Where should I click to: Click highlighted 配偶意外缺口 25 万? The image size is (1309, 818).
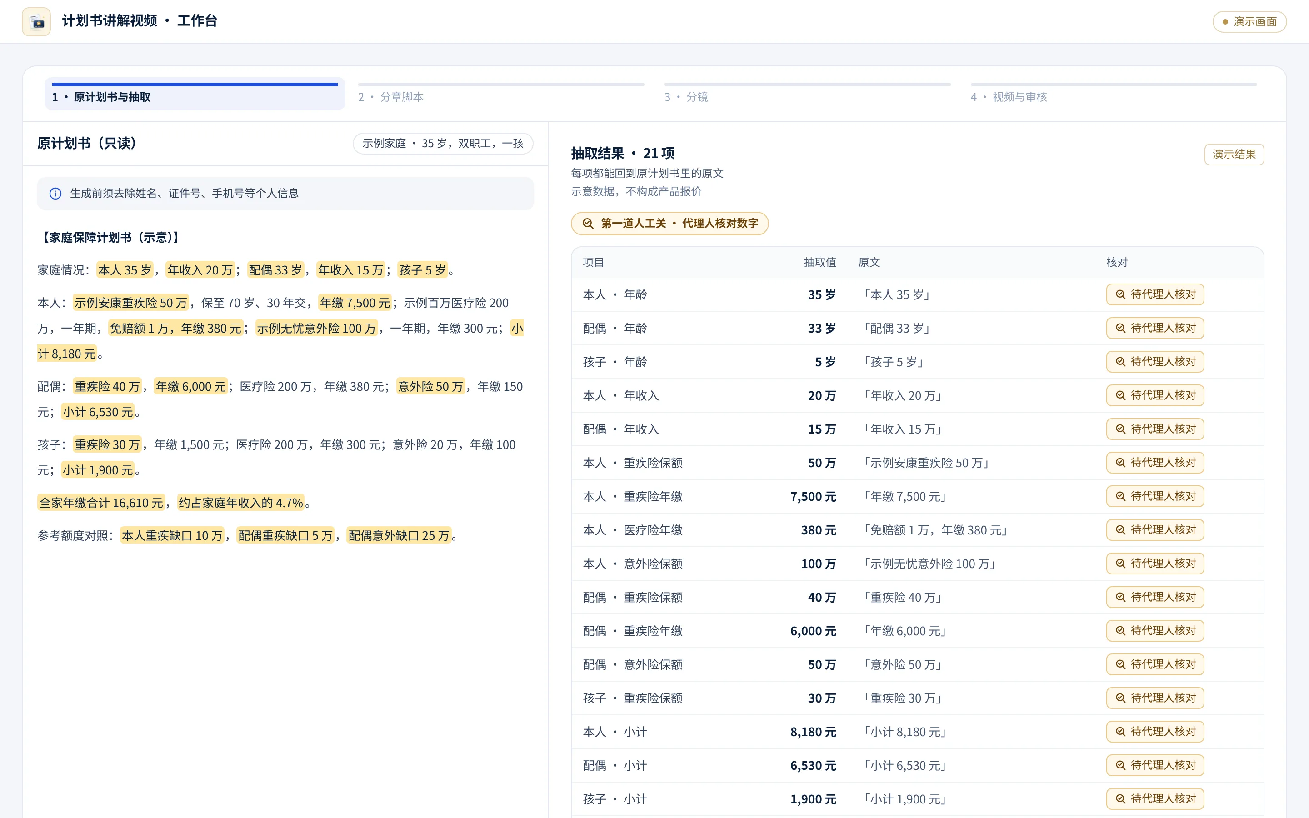[x=399, y=535]
